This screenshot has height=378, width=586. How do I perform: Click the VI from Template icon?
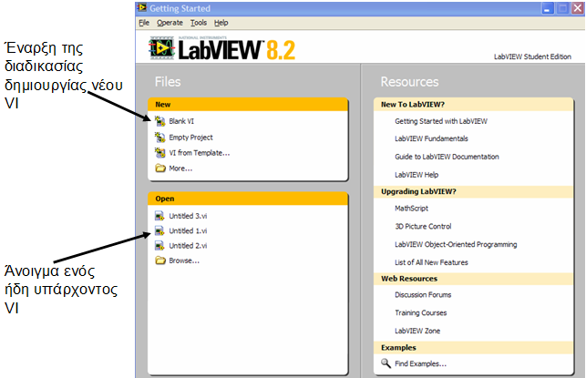coord(160,153)
